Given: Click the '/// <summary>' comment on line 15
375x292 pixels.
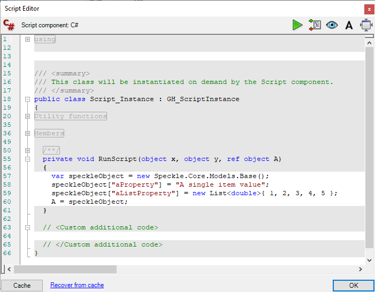Looking at the screenshot, I should pyautogui.click(x=62, y=73).
